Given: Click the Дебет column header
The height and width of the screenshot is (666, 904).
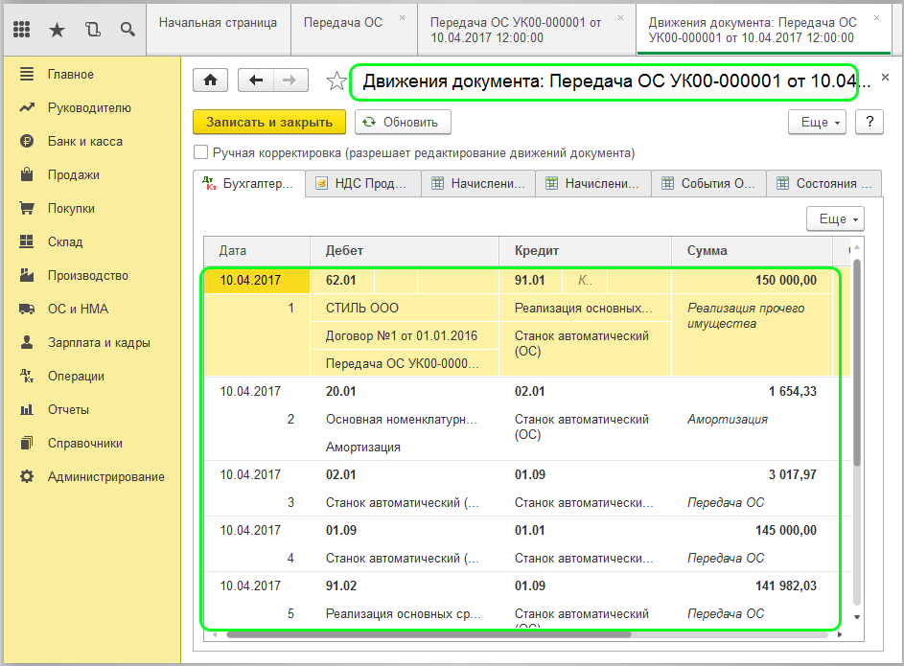Looking at the screenshot, I should (x=405, y=251).
